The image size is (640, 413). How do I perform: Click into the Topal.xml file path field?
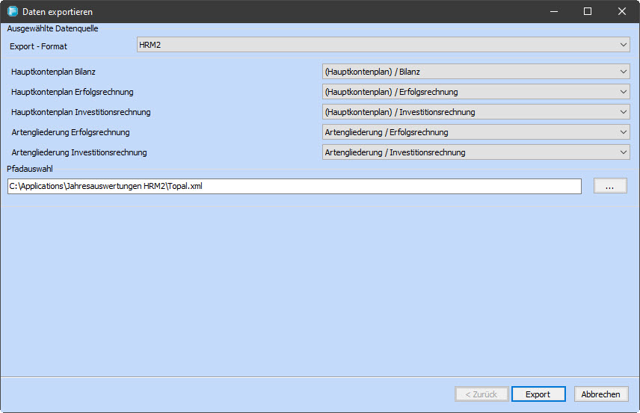coord(294,186)
